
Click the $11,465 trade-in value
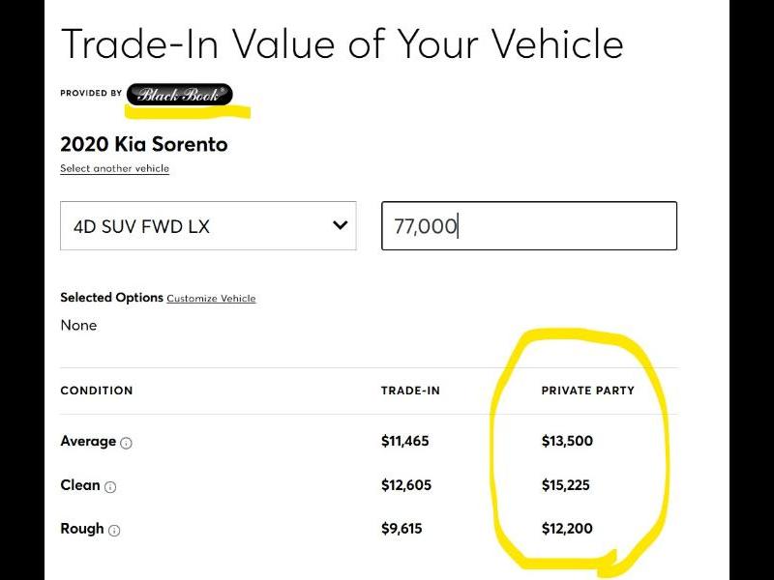coord(406,441)
